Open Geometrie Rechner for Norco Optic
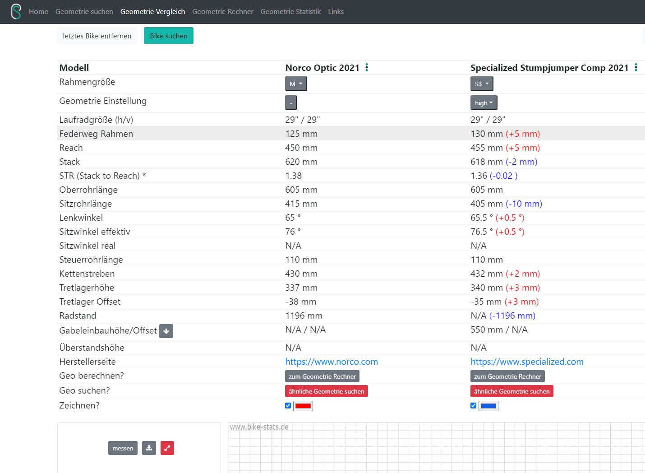Viewport: 645px width, 473px height. [x=322, y=376]
